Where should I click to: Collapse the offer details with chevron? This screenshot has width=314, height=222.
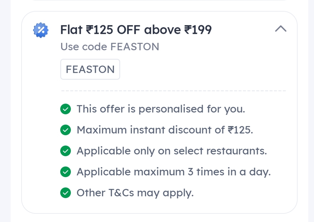281,29
